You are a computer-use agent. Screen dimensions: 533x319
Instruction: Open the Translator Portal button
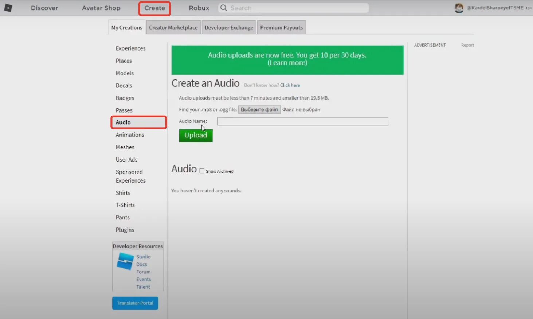pos(135,303)
